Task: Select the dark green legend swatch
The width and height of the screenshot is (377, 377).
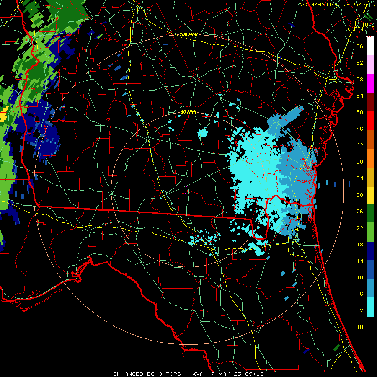Action: pos(370,213)
